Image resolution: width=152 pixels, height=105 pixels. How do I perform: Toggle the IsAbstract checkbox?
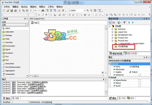click(140, 75)
